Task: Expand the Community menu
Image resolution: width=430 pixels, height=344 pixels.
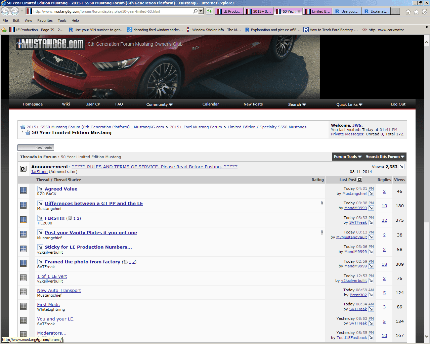Action: tap(159, 104)
